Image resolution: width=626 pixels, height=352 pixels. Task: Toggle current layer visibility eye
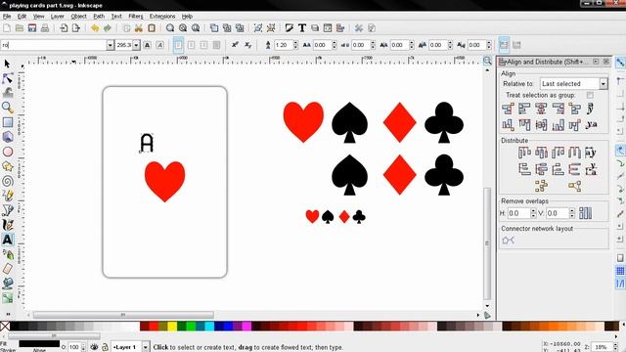click(94, 347)
